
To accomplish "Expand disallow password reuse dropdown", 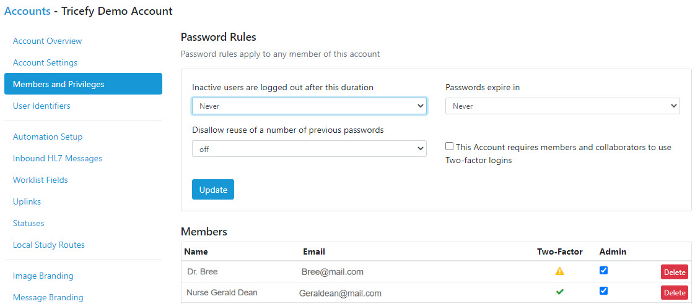I will pyautogui.click(x=309, y=149).
